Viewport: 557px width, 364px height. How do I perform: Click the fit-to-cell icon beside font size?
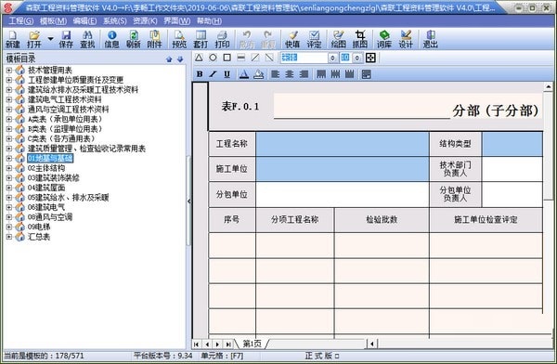(x=370, y=58)
